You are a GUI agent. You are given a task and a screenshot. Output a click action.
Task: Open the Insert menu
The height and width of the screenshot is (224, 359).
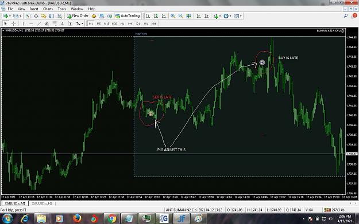coord(34,9)
